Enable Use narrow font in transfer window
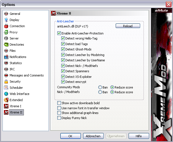Viewport: 173px width, 142px height. [x=59, y=108]
